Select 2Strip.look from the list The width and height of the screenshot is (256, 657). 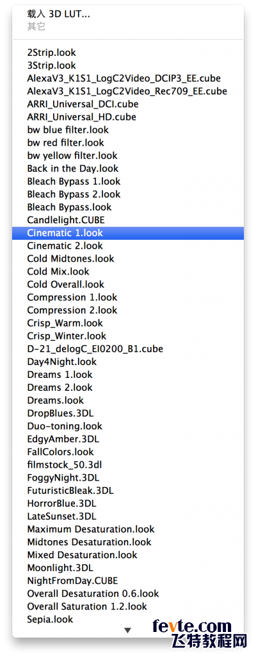(127, 53)
